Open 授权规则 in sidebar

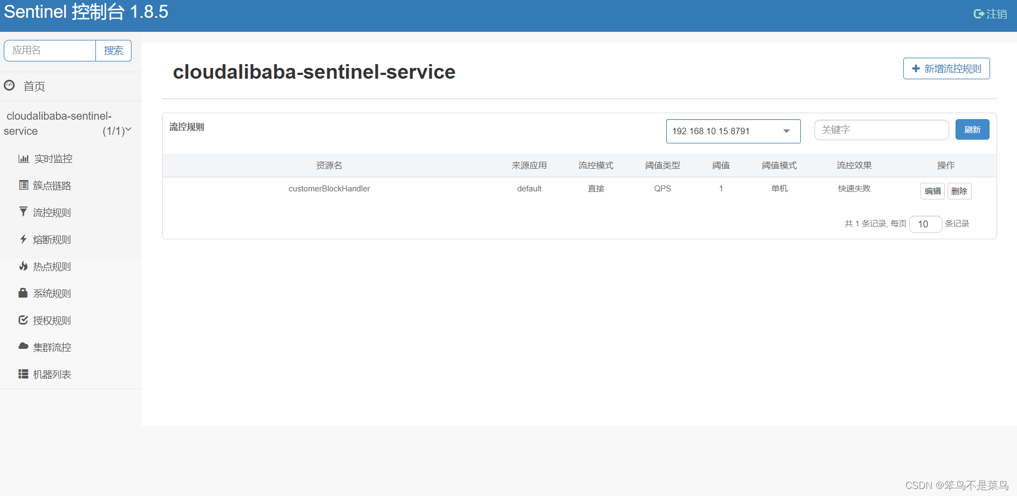pyautogui.click(x=52, y=320)
